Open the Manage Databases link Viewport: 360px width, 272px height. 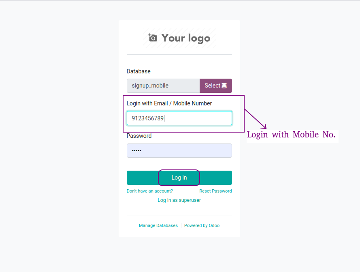tap(158, 225)
